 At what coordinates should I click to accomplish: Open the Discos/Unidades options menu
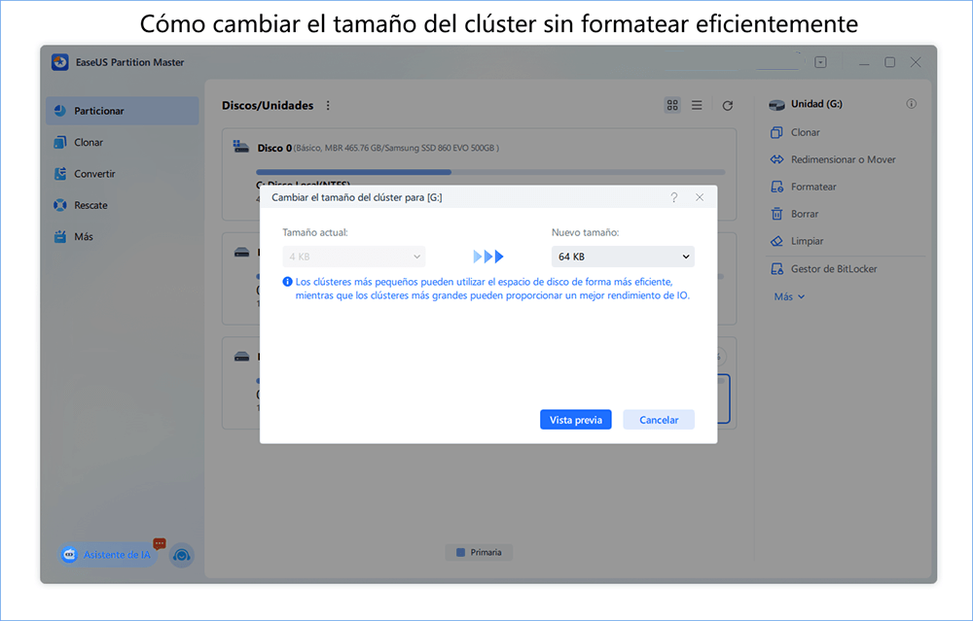(326, 105)
